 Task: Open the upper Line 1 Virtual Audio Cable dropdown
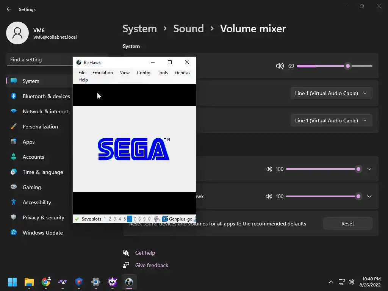tap(331, 93)
